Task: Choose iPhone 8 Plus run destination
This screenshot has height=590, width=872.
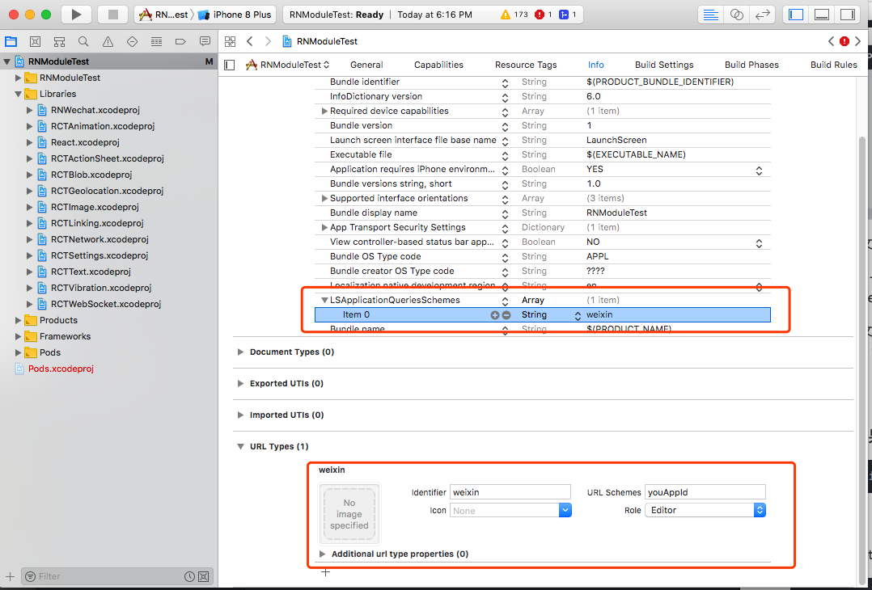Action: point(235,15)
